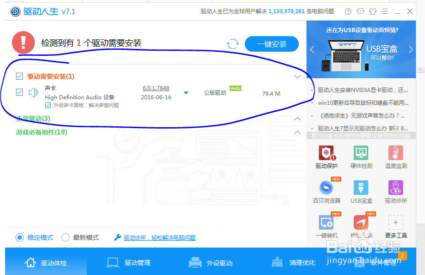Open 驱动诊所 doctor icon
This screenshot has height=275, width=425.
(x=396, y=188)
